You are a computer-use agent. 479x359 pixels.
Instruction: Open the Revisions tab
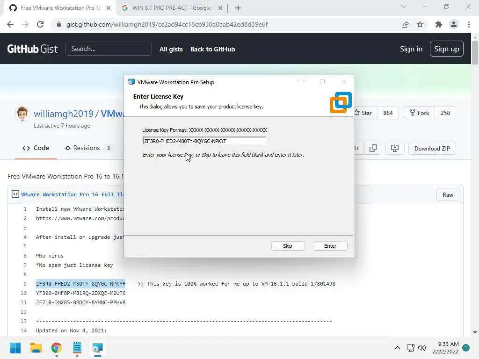pos(87,148)
